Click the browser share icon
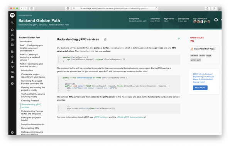Viewport: 230px width, 146px height. pos(207,8)
